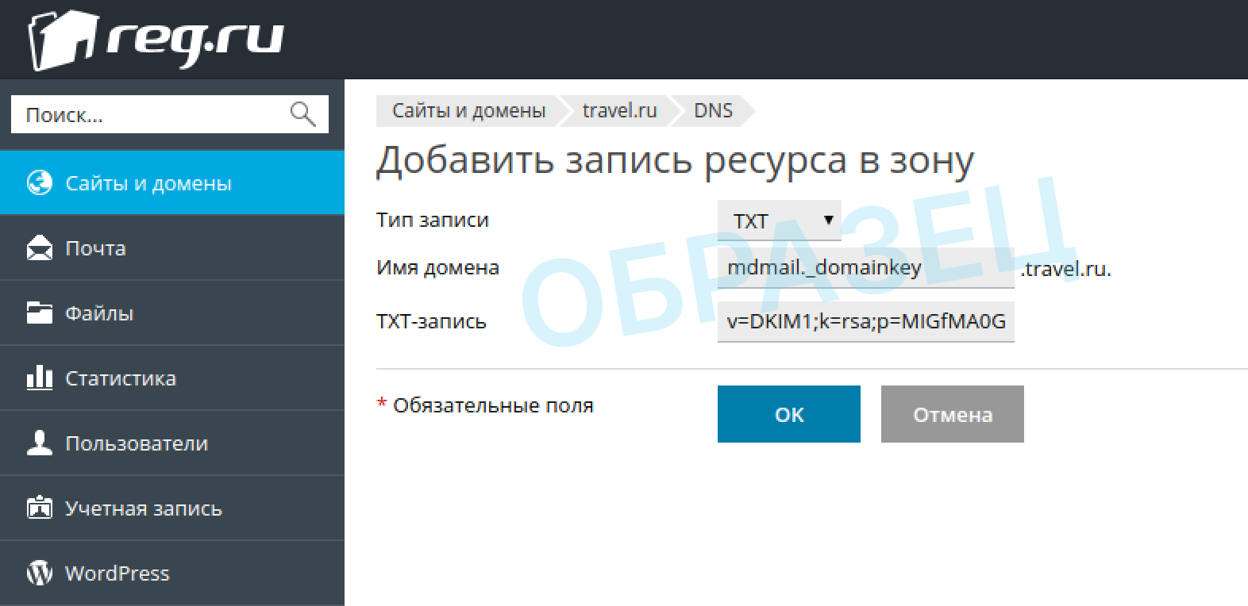Go to the Почта section

click(x=172, y=248)
